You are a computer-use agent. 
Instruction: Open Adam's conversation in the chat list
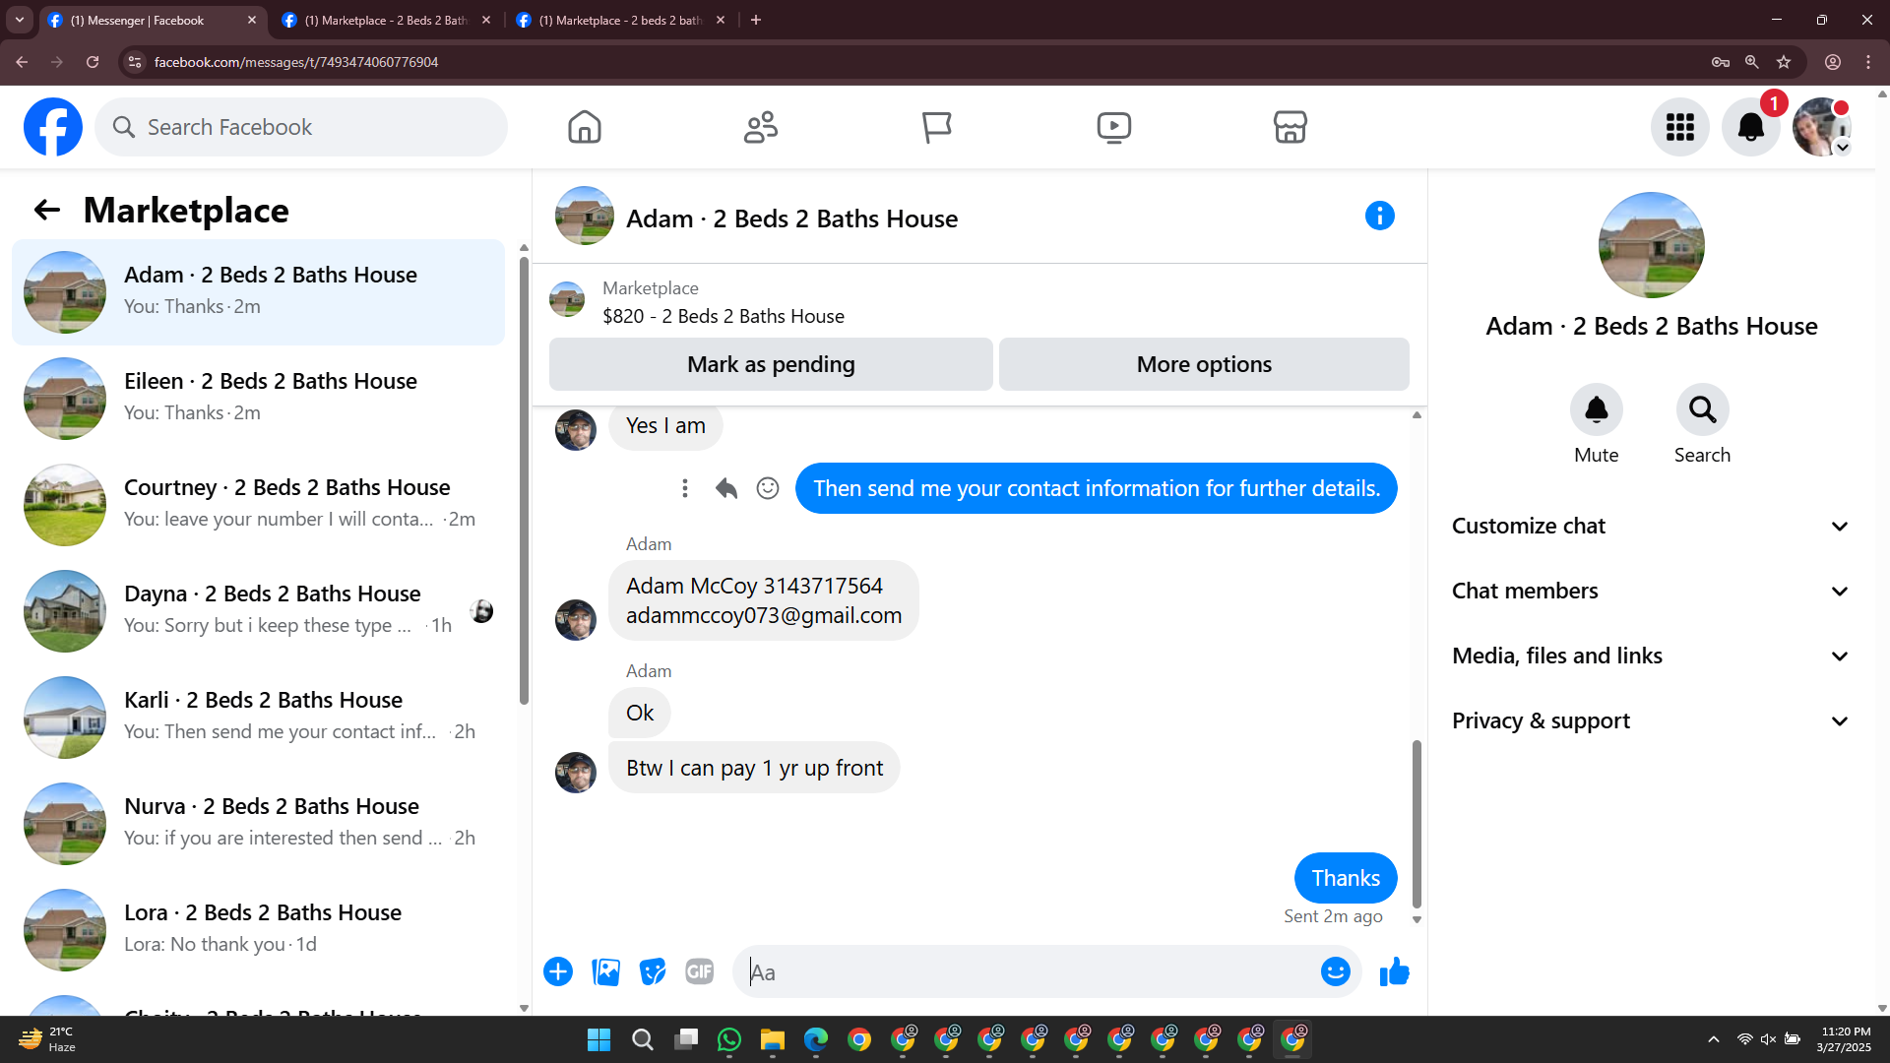tap(258, 292)
